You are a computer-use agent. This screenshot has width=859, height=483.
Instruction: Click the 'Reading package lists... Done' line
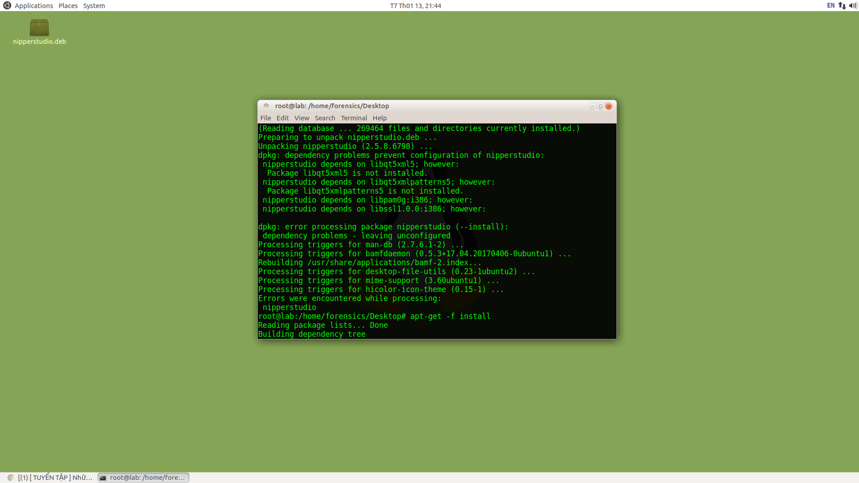pyautogui.click(x=323, y=325)
